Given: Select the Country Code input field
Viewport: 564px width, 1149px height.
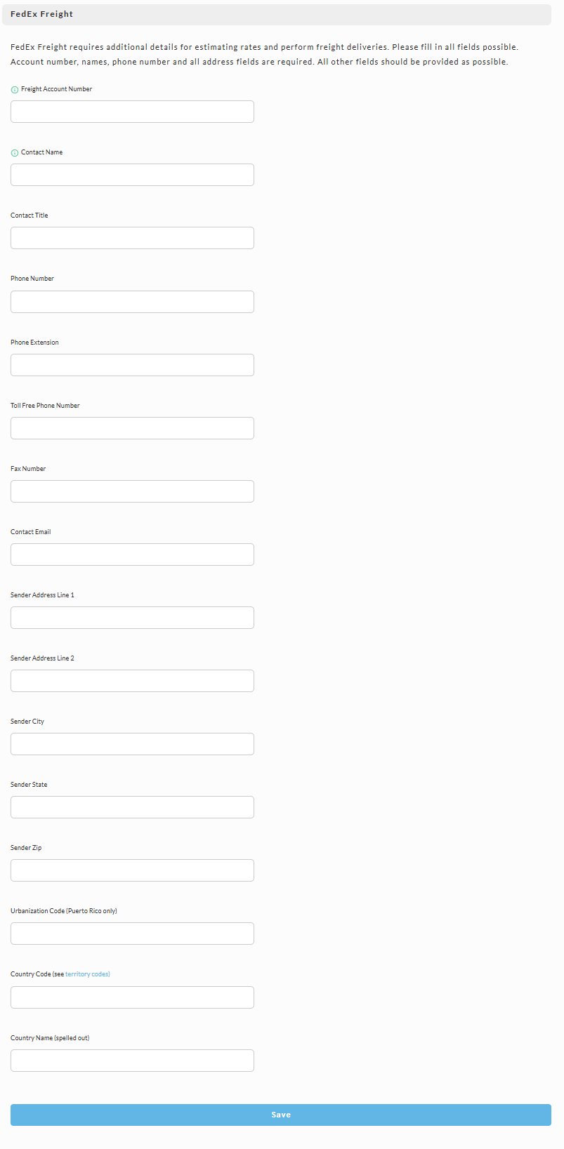Looking at the screenshot, I should [132, 997].
